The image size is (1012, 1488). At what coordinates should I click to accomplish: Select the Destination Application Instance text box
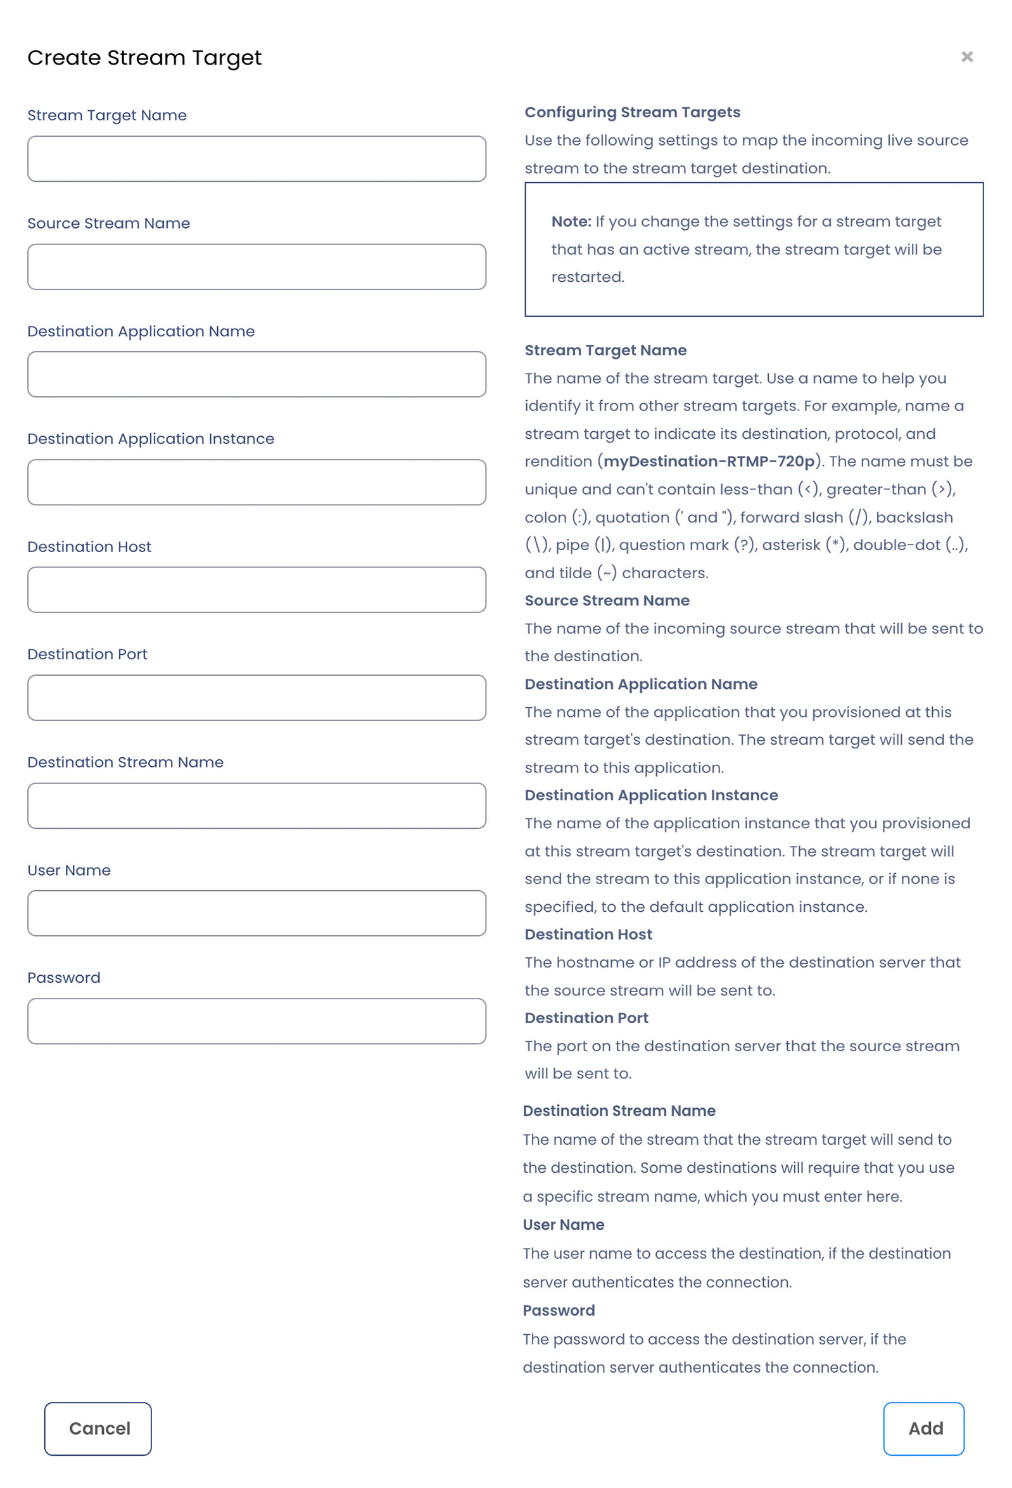(x=256, y=482)
